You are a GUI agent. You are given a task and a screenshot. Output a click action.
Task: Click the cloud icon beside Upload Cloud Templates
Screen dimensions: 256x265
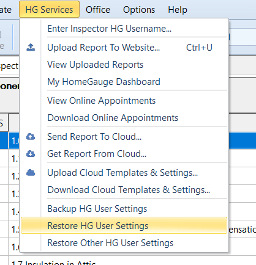pyautogui.click(x=31, y=172)
